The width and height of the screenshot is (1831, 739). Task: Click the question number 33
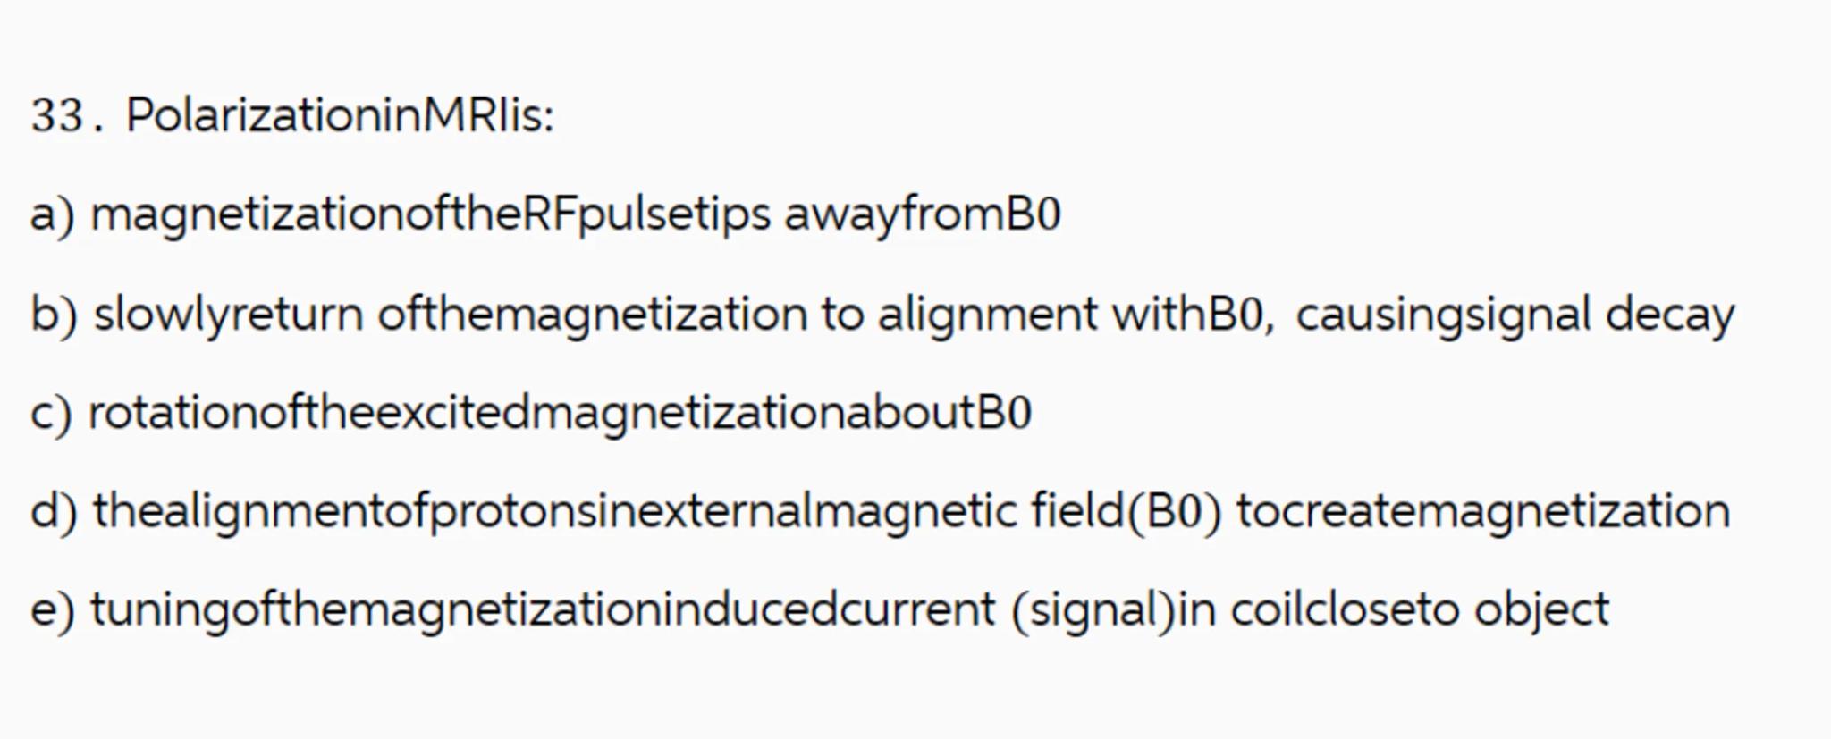[x=57, y=116]
